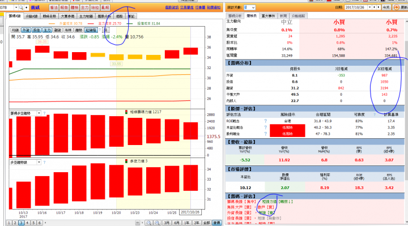Switch to the 大單券商 tab
Image resolution: width=408 pixels, height=226 pixels.
[x=67, y=16]
